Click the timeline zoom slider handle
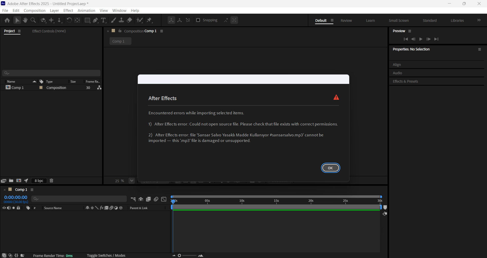This screenshot has width=487, height=258. click(x=179, y=255)
